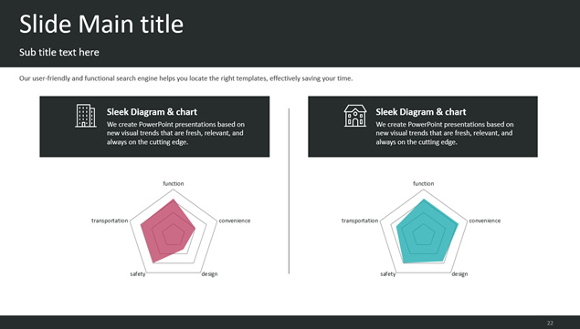580x329 pixels.
Task: Select the pink radar chart shape
Action: coord(167,231)
